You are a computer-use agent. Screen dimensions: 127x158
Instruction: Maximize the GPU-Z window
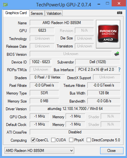(107, 4)
